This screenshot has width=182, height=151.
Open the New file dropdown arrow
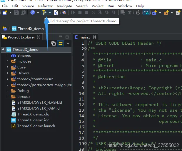(11, 12)
